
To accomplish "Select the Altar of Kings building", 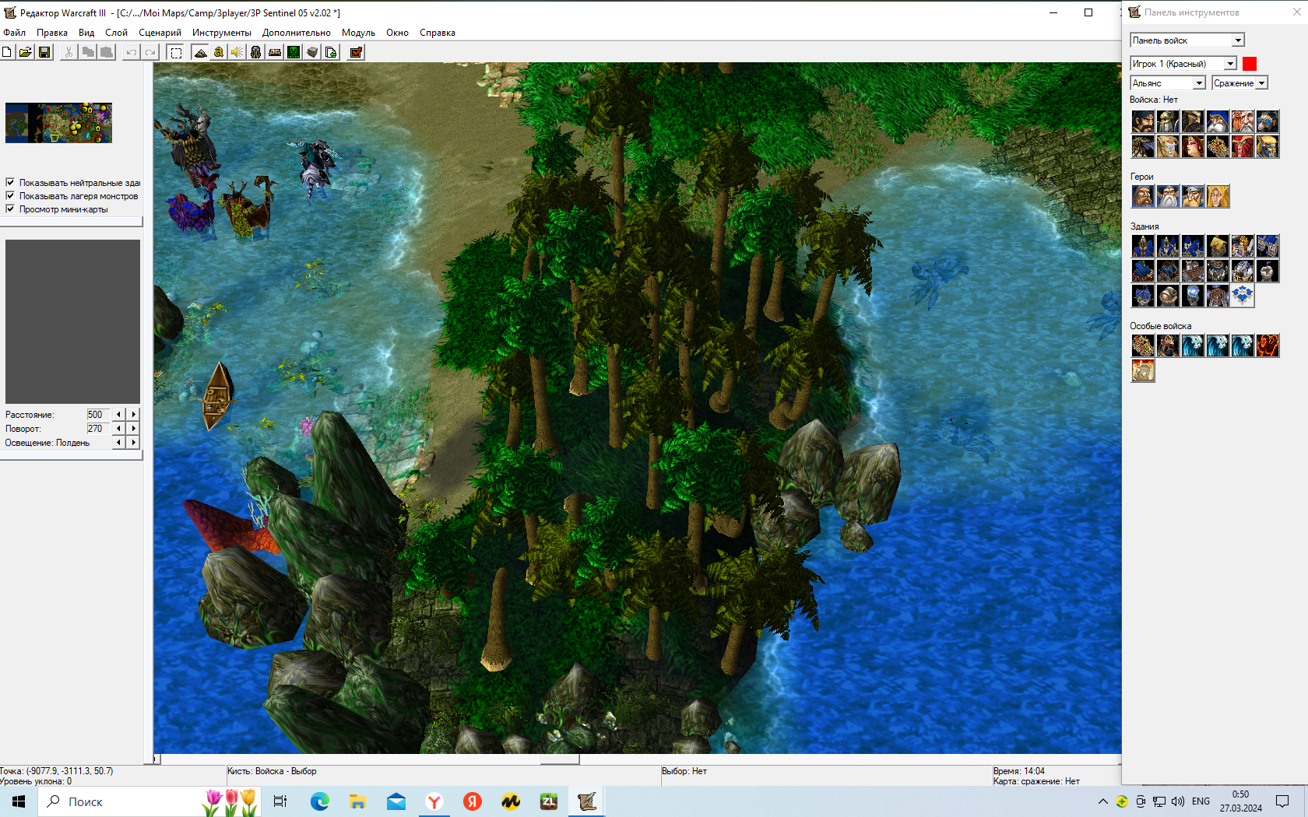I will coord(1243,246).
